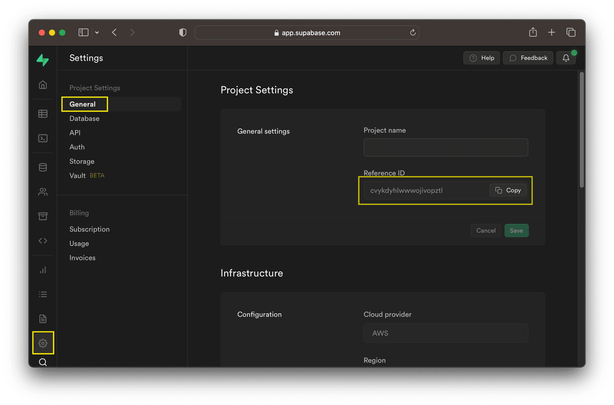Expand Safari sidebar options dropdown arrow
614x405 pixels.
97,32
